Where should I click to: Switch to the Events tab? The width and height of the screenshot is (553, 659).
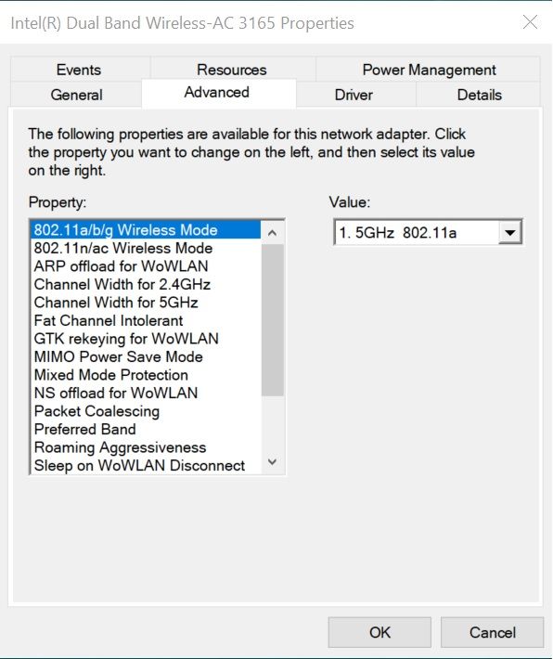point(79,70)
